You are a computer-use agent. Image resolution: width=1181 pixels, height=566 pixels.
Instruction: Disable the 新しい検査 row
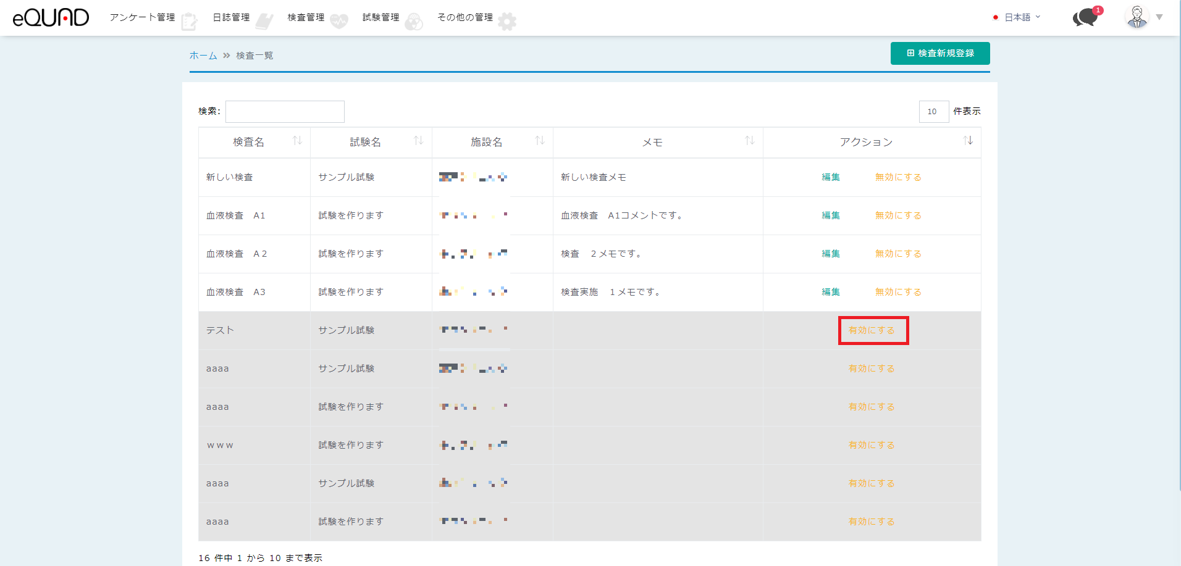coord(897,177)
